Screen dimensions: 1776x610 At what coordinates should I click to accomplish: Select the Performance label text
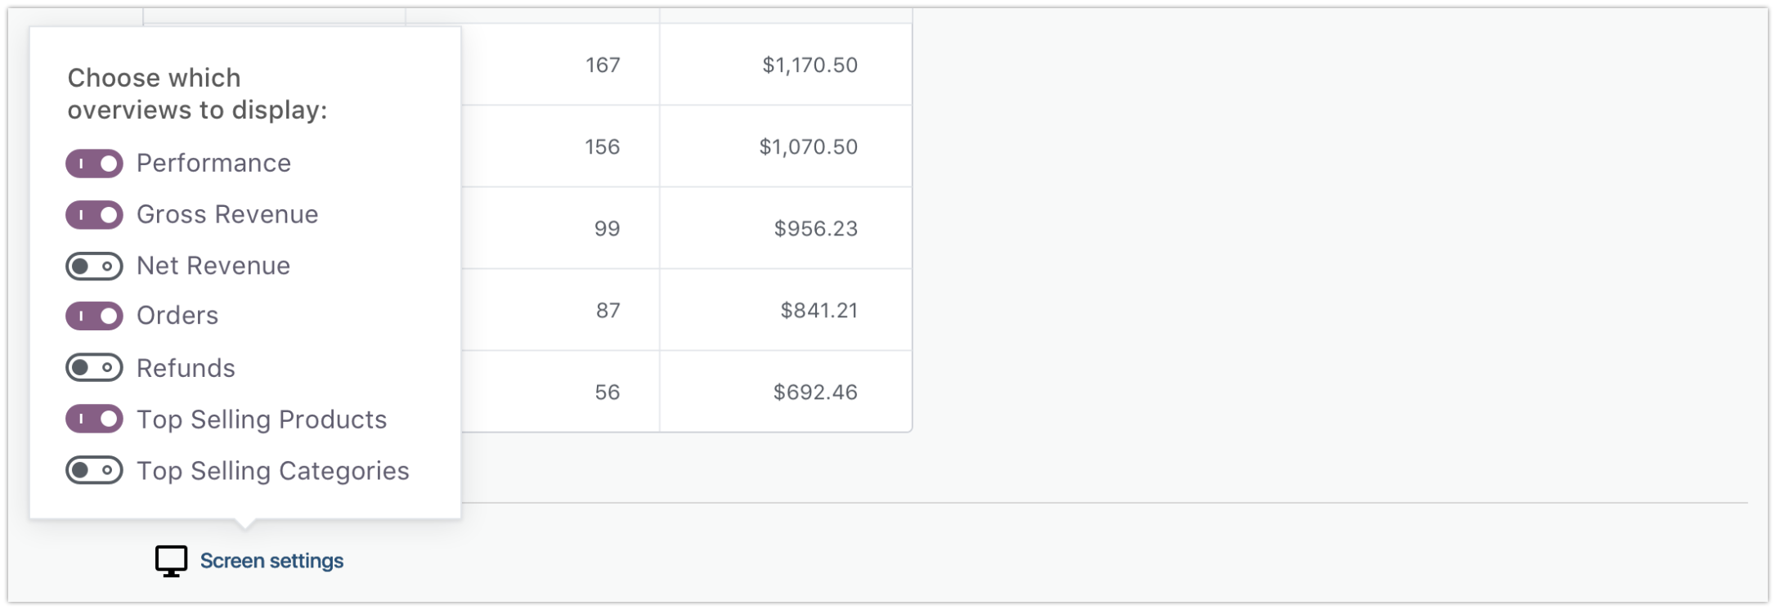tap(213, 163)
